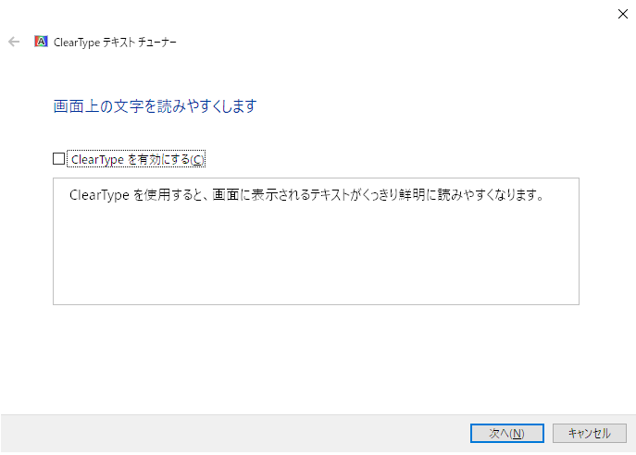Proceed with the 次へ(N) button
Viewport: 636px width, 455px height.
(507, 433)
